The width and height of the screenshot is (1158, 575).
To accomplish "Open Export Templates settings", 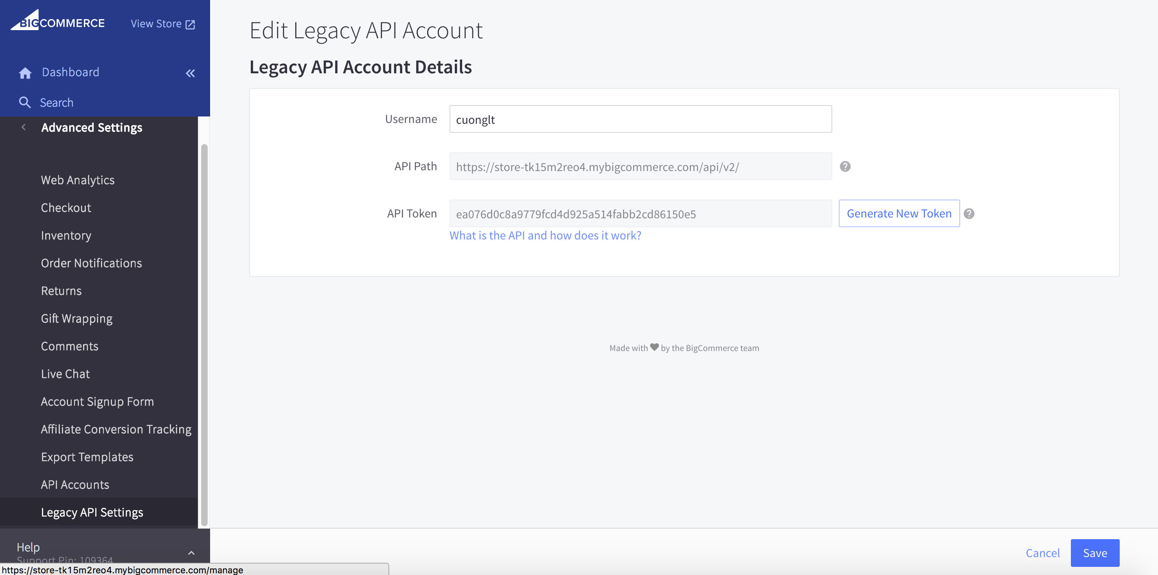I will [x=87, y=457].
